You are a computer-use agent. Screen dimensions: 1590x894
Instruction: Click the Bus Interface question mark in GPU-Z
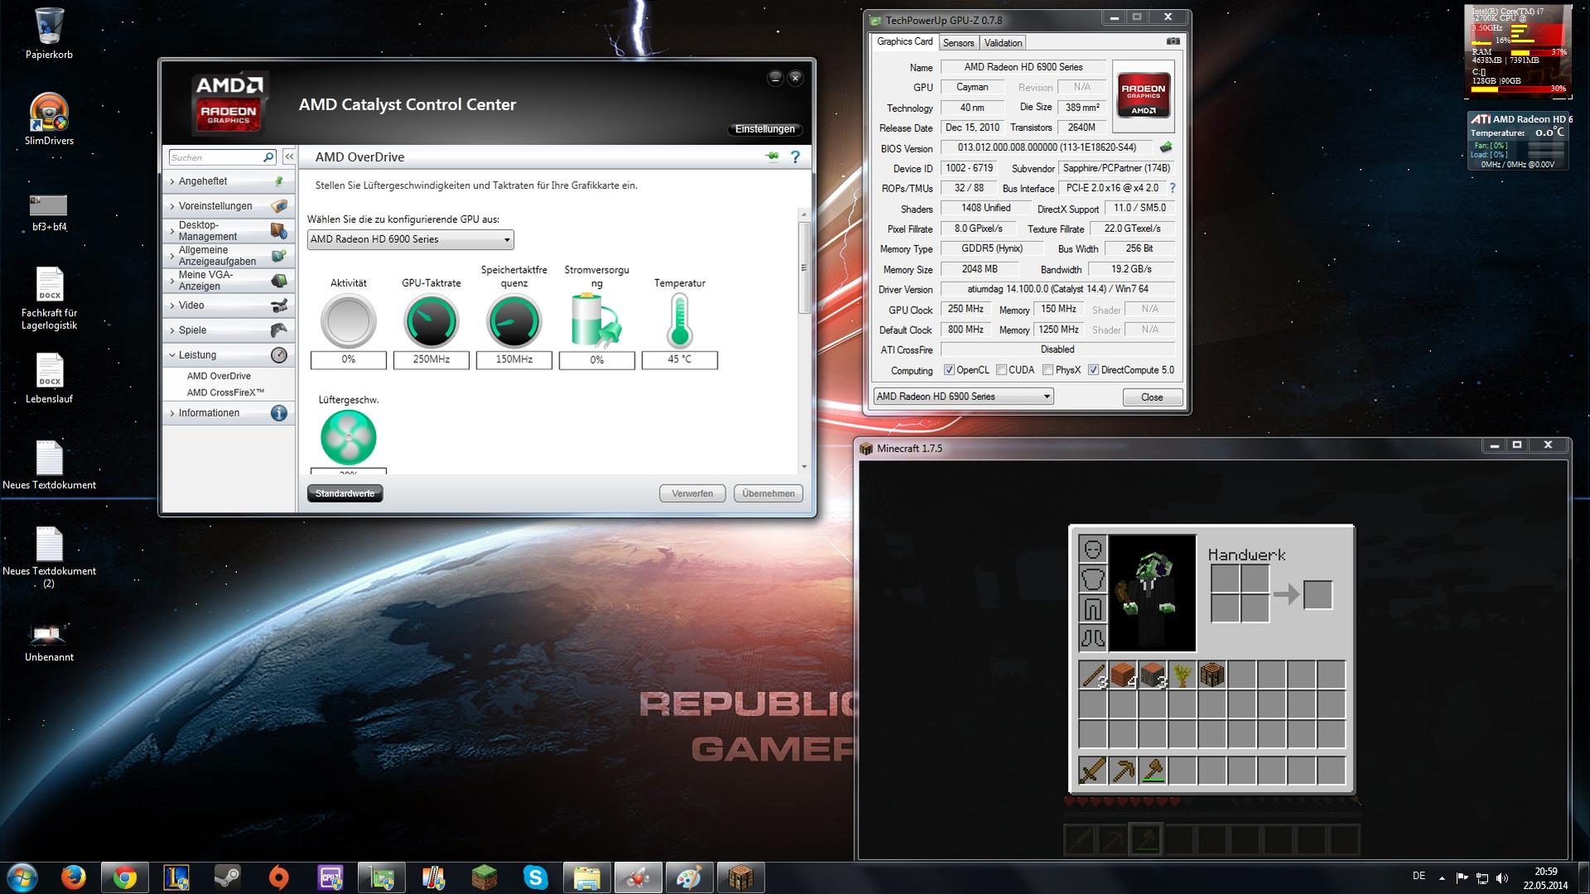[1172, 188]
